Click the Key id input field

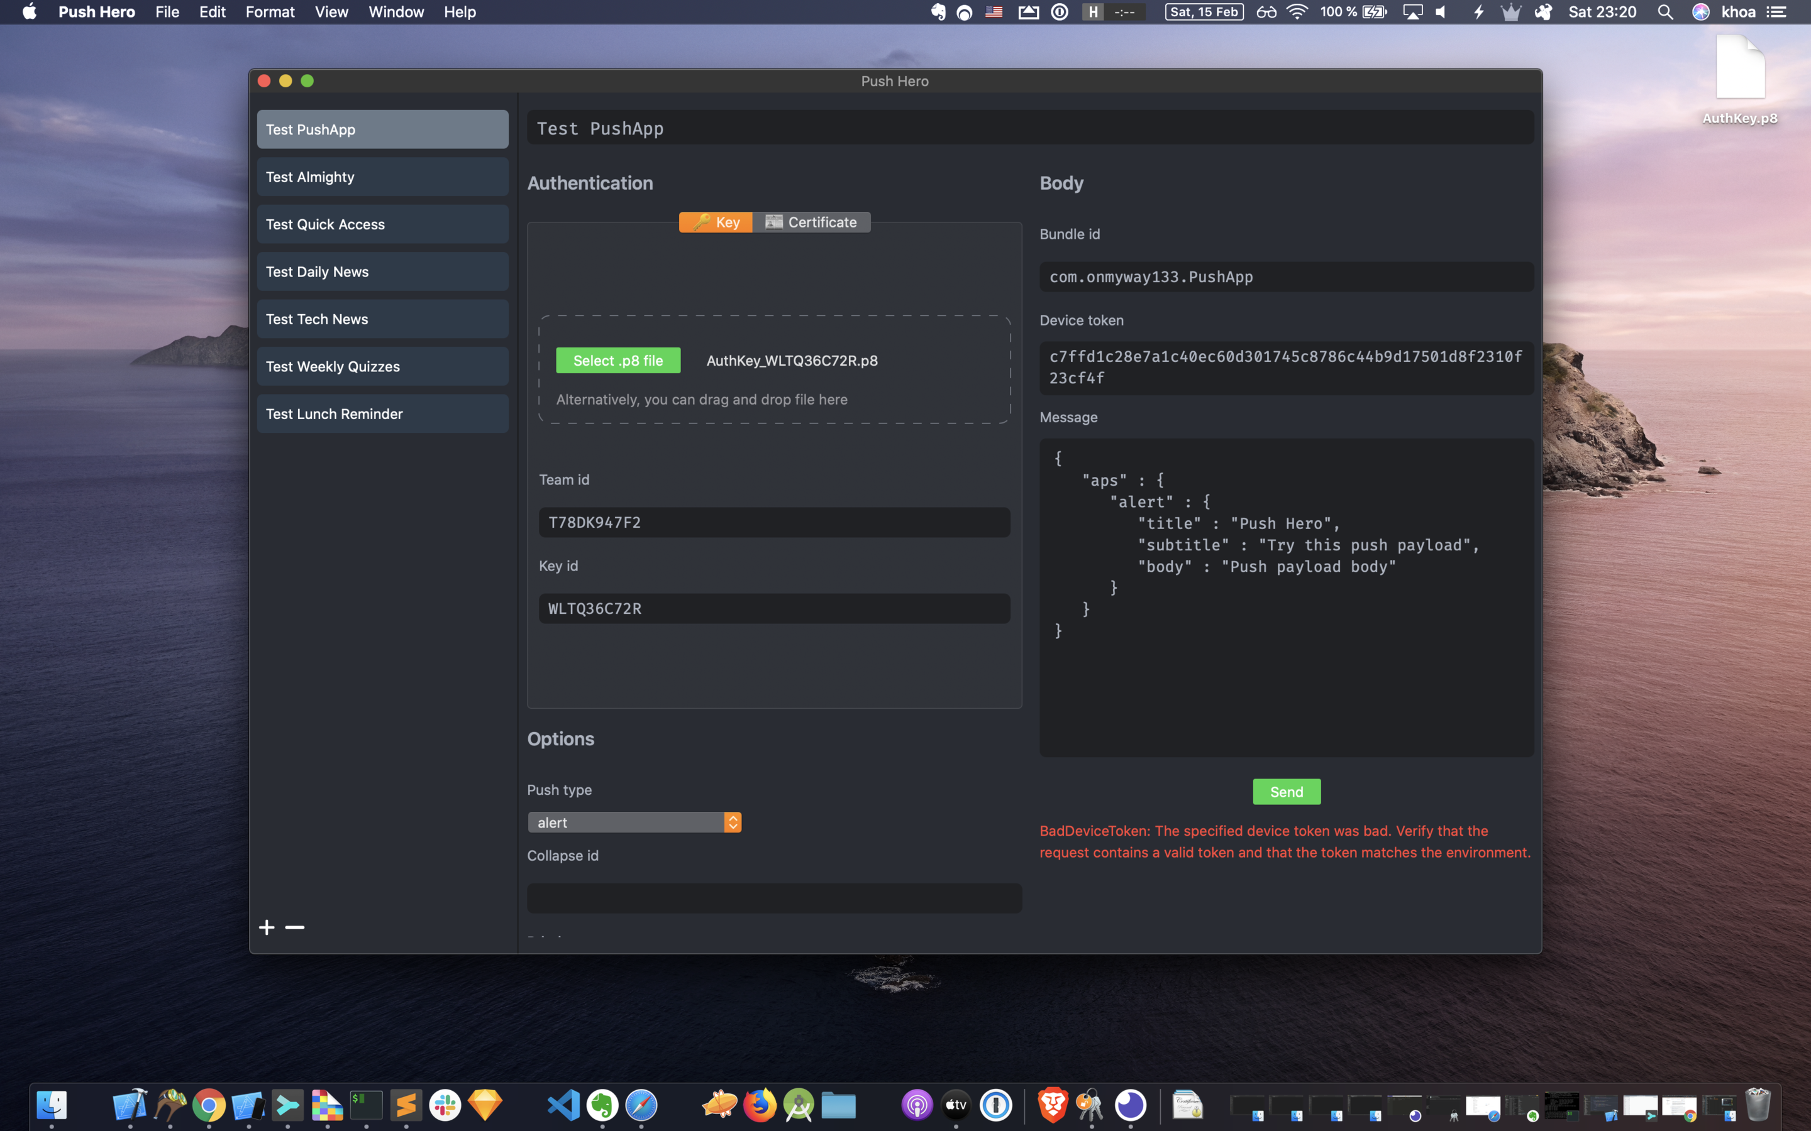point(775,608)
